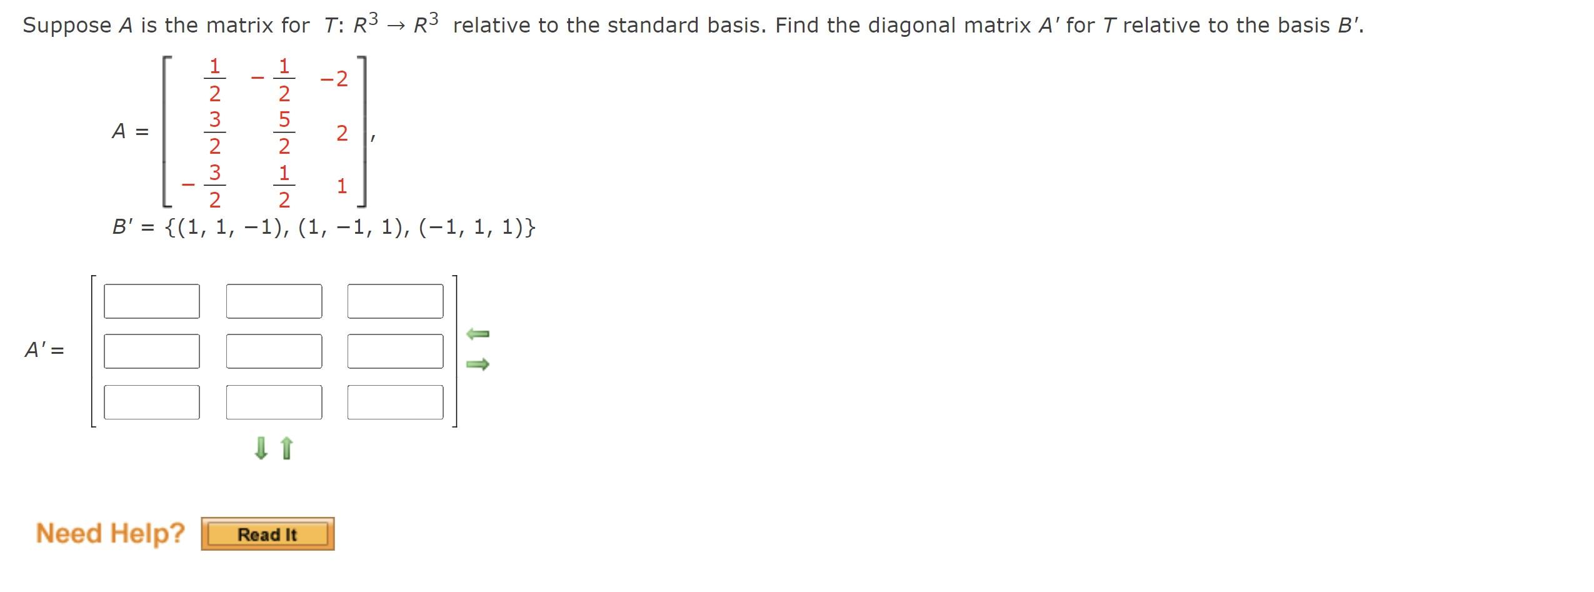Click the middle-right entry of A'

point(396,350)
